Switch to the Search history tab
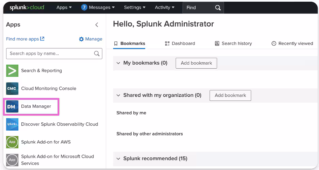319x170 pixels. [x=233, y=44]
